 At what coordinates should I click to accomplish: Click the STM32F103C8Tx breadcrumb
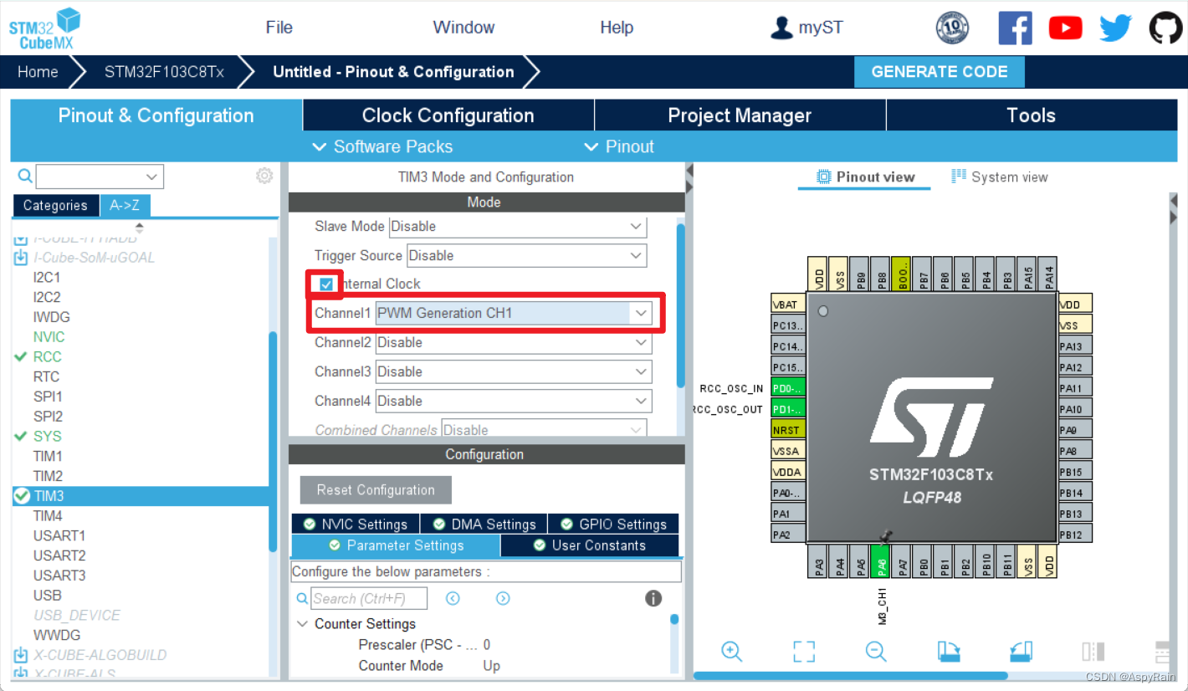164,72
